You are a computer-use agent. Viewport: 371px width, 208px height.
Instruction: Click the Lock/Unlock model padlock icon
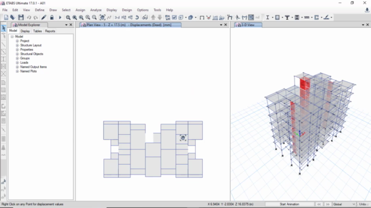click(52, 17)
